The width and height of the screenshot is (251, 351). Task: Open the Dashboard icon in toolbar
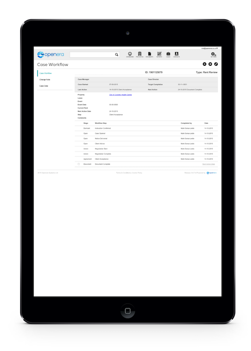click(x=130, y=54)
